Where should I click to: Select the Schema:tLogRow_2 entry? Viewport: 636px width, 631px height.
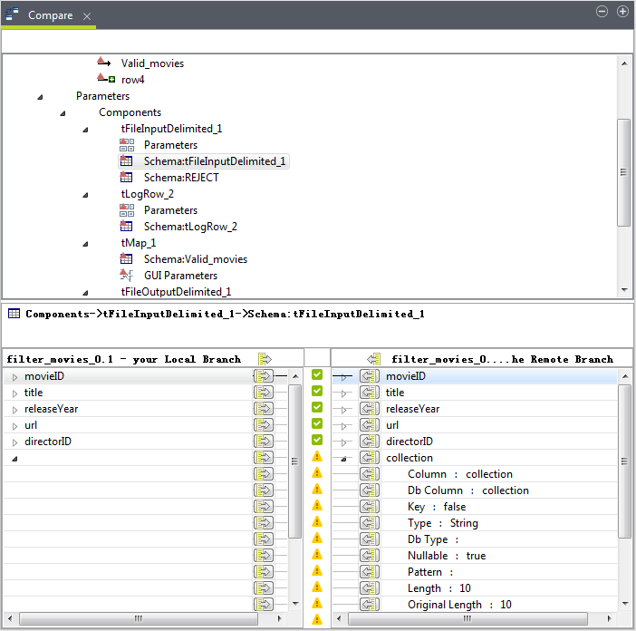click(x=190, y=227)
